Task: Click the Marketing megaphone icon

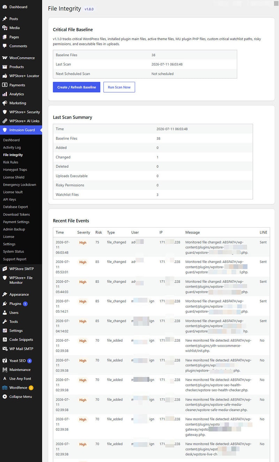Action: click(5, 103)
